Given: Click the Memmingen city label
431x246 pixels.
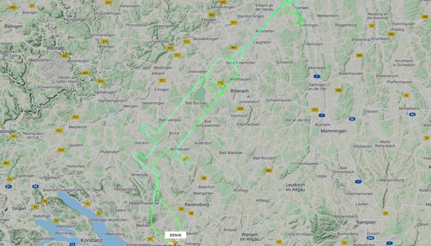Looking at the screenshot, I should coord(334,131).
